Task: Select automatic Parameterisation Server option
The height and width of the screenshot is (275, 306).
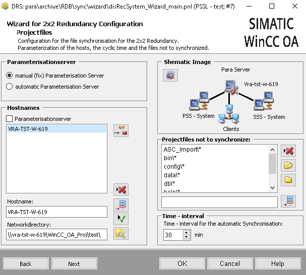Action: point(10,87)
